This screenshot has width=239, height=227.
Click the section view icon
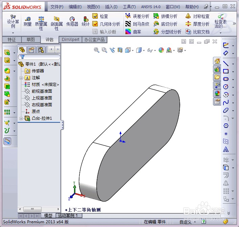[x=120, y=50]
